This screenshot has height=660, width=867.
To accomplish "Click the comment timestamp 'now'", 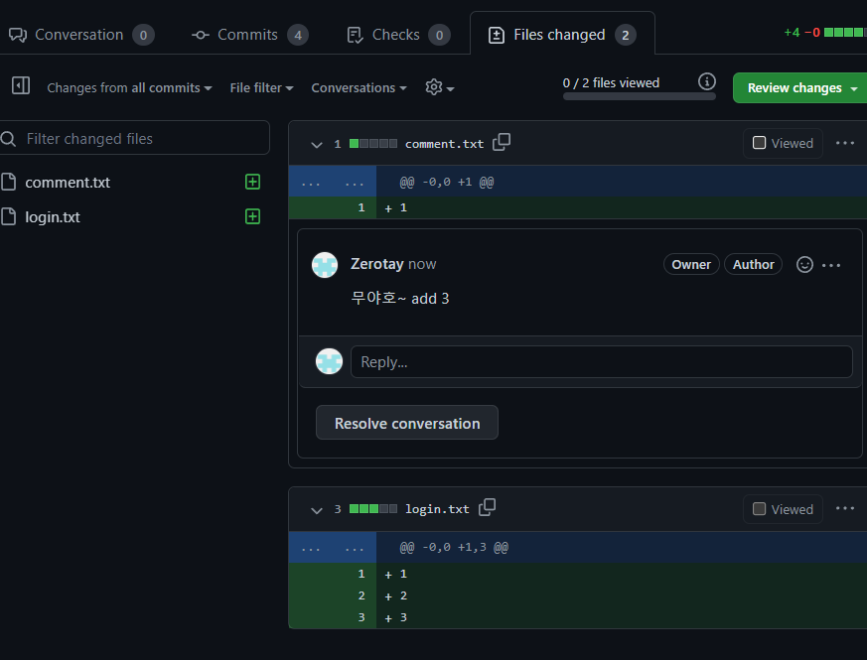I will click(422, 265).
